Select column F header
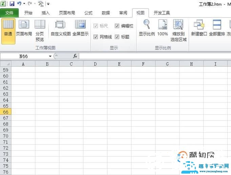This screenshot has width=231, height=175. click(143, 64)
